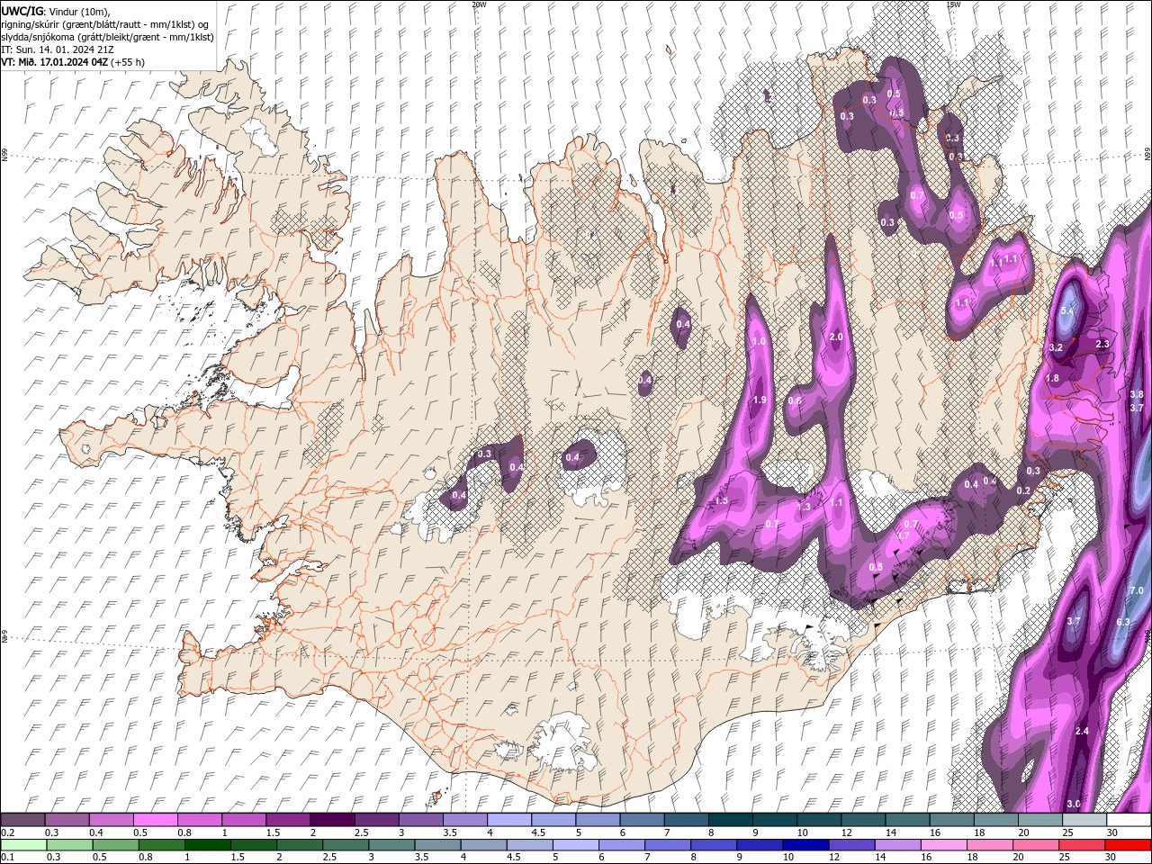1152x864 pixels.
Task: Click the 2.3 value on the map
Action: click(1102, 344)
